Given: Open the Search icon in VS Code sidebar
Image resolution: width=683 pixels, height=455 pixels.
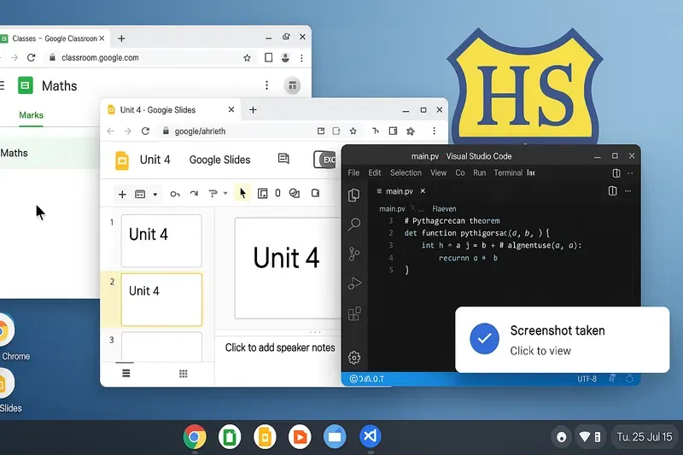Looking at the screenshot, I should pos(354,225).
